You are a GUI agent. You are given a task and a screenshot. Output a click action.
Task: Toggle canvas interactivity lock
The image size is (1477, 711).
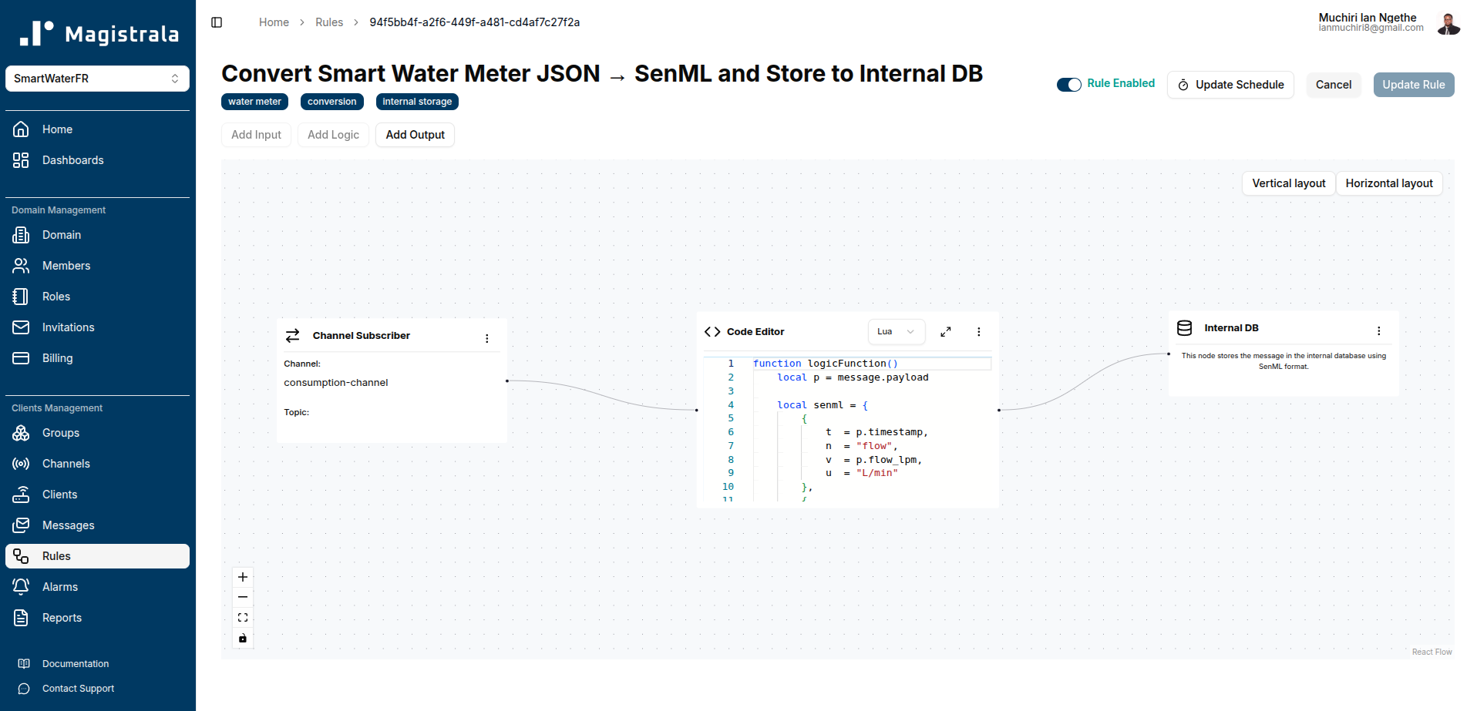[x=243, y=638]
